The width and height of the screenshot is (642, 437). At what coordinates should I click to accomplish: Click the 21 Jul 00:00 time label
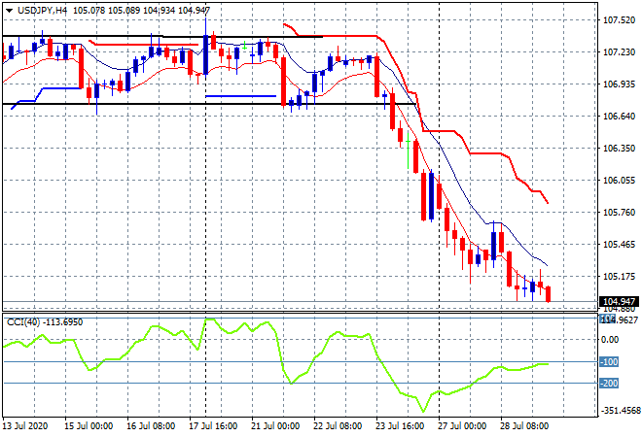pos(275,426)
